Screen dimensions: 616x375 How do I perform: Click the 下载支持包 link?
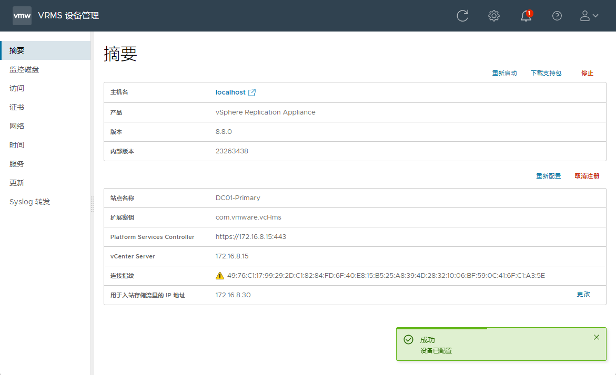(x=546, y=74)
